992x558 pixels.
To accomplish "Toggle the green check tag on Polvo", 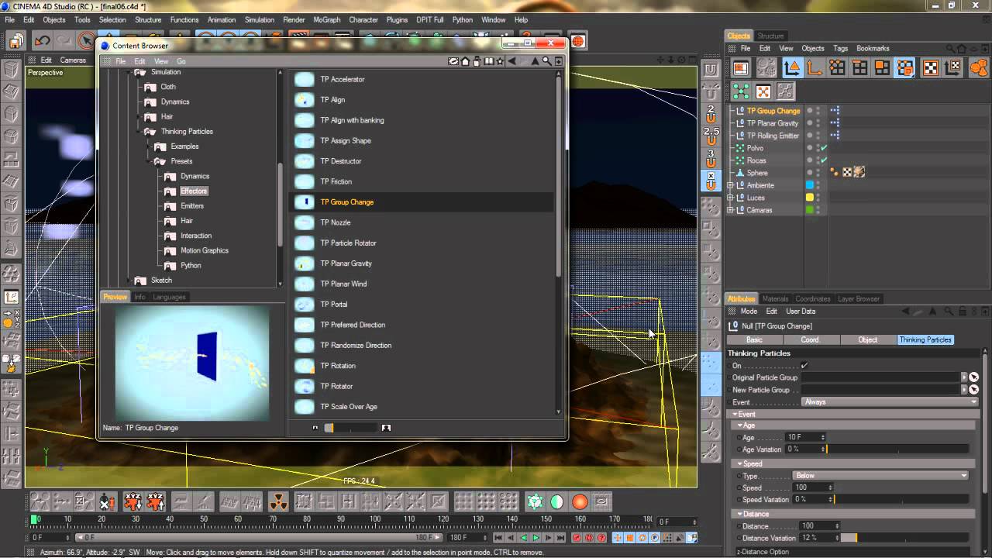I will click(x=824, y=148).
